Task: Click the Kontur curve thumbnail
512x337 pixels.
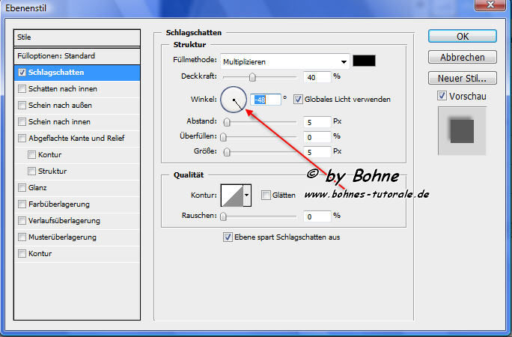Action: point(232,195)
